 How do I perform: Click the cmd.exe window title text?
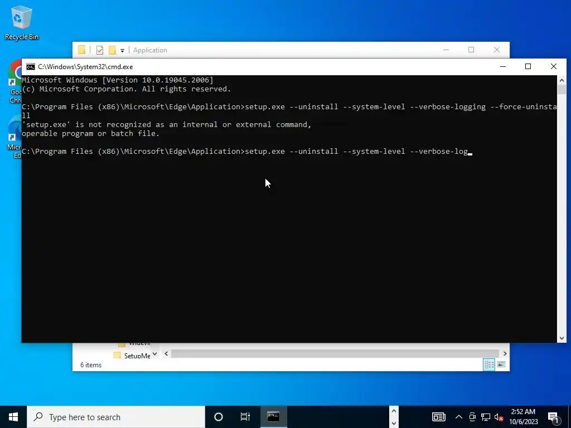pyautogui.click(x=85, y=67)
